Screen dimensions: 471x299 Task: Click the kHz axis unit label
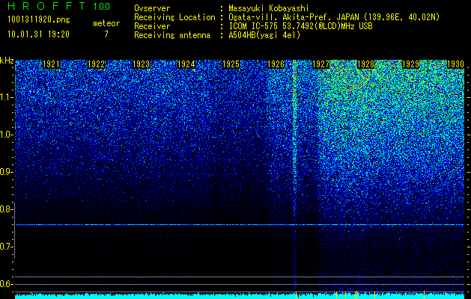pyautogui.click(x=7, y=61)
